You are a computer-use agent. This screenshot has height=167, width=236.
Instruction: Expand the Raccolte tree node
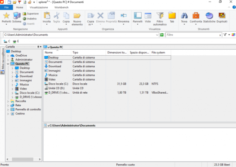(8, 101)
